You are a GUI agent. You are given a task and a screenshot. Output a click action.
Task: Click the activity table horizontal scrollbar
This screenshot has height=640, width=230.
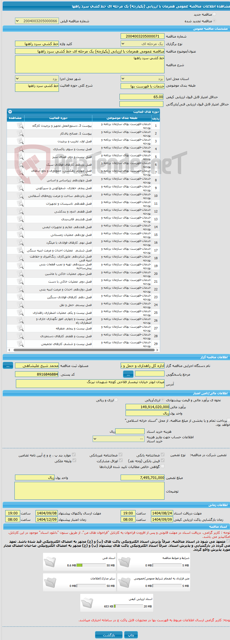(83, 350)
